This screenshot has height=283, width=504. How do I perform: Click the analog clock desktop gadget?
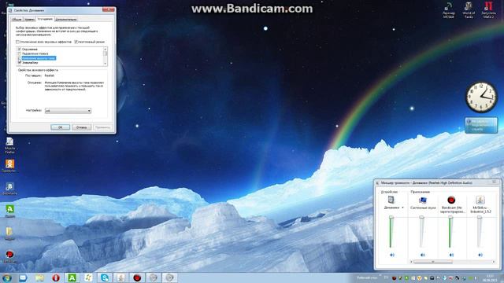(x=481, y=97)
